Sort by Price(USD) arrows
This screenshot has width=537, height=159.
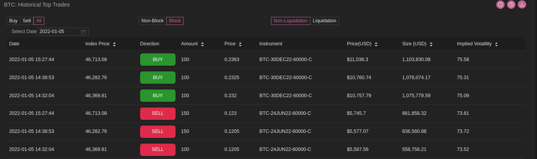point(376,44)
